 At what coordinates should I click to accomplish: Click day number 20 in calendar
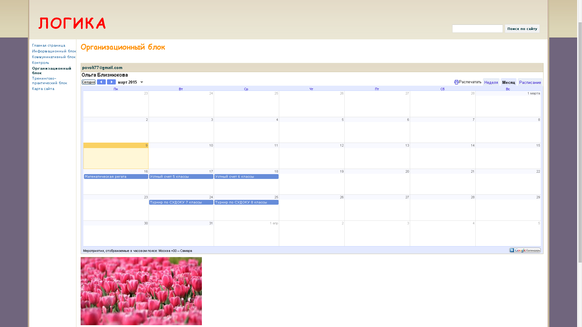(x=407, y=171)
